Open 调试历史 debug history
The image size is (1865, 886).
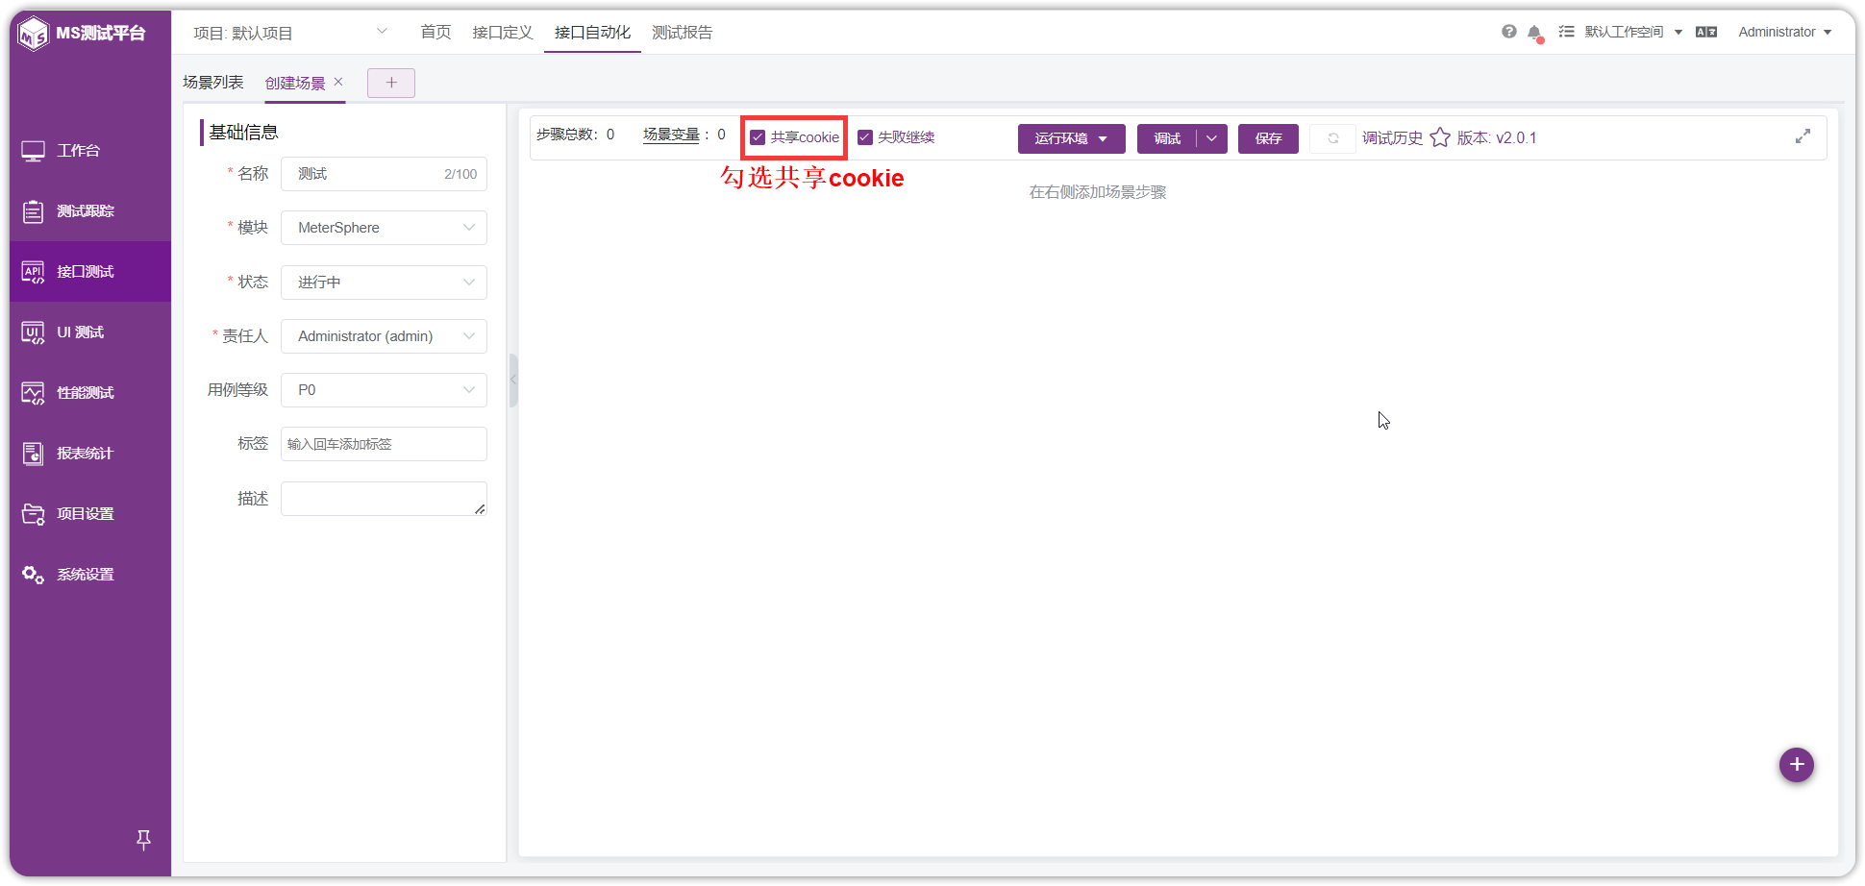point(1392,137)
